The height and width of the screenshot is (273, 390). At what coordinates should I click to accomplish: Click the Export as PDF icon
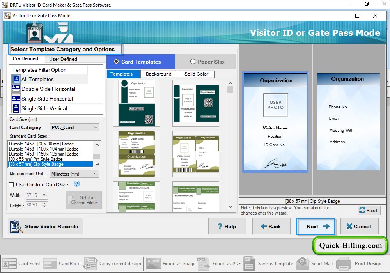(204, 264)
